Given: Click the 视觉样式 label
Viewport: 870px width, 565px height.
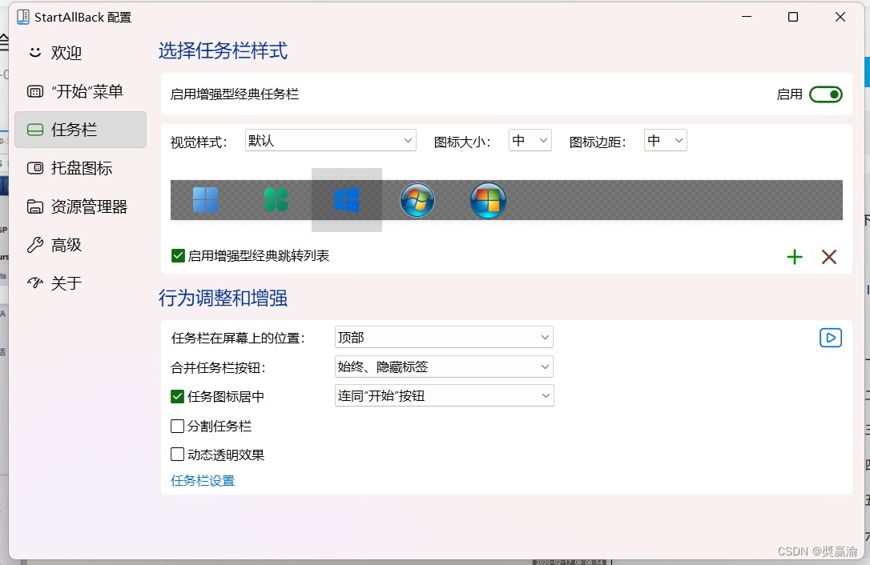Looking at the screenshot, I should pyautogui.click(x=199, y=142).
